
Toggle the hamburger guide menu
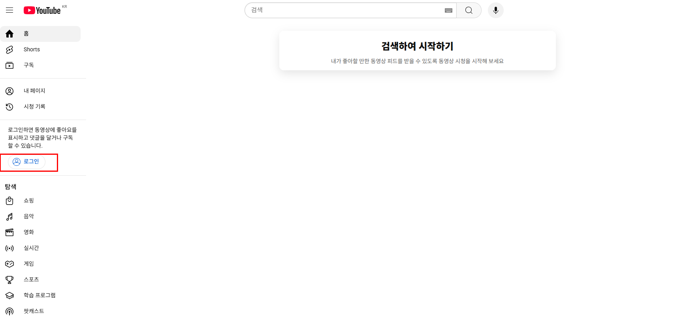(x=9, y=10)
